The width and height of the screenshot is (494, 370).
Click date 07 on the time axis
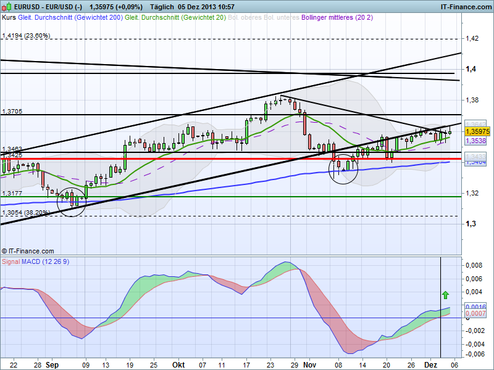(x=203, y=365)
